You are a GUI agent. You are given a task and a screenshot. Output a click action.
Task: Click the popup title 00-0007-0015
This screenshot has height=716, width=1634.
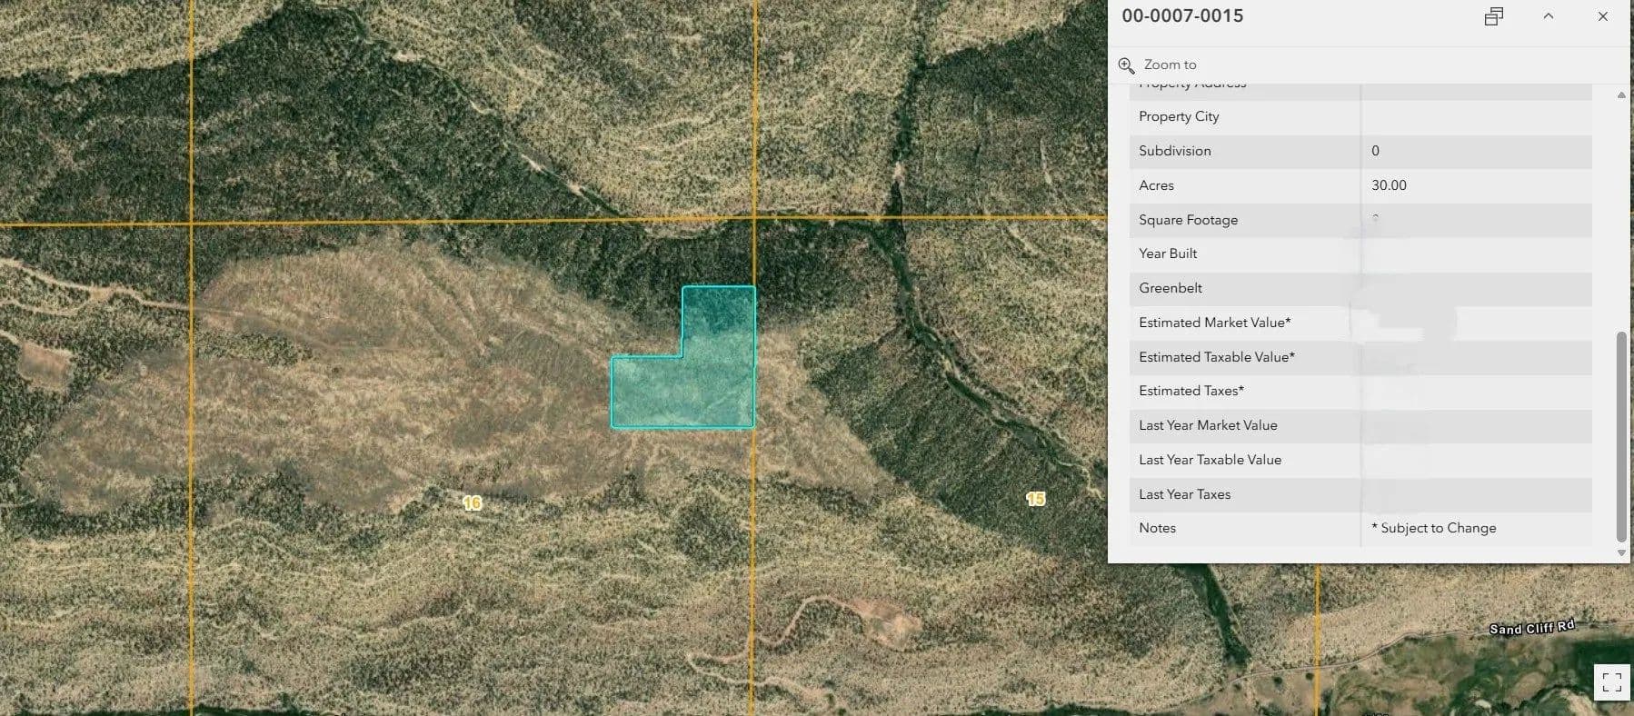(1182, 16)
